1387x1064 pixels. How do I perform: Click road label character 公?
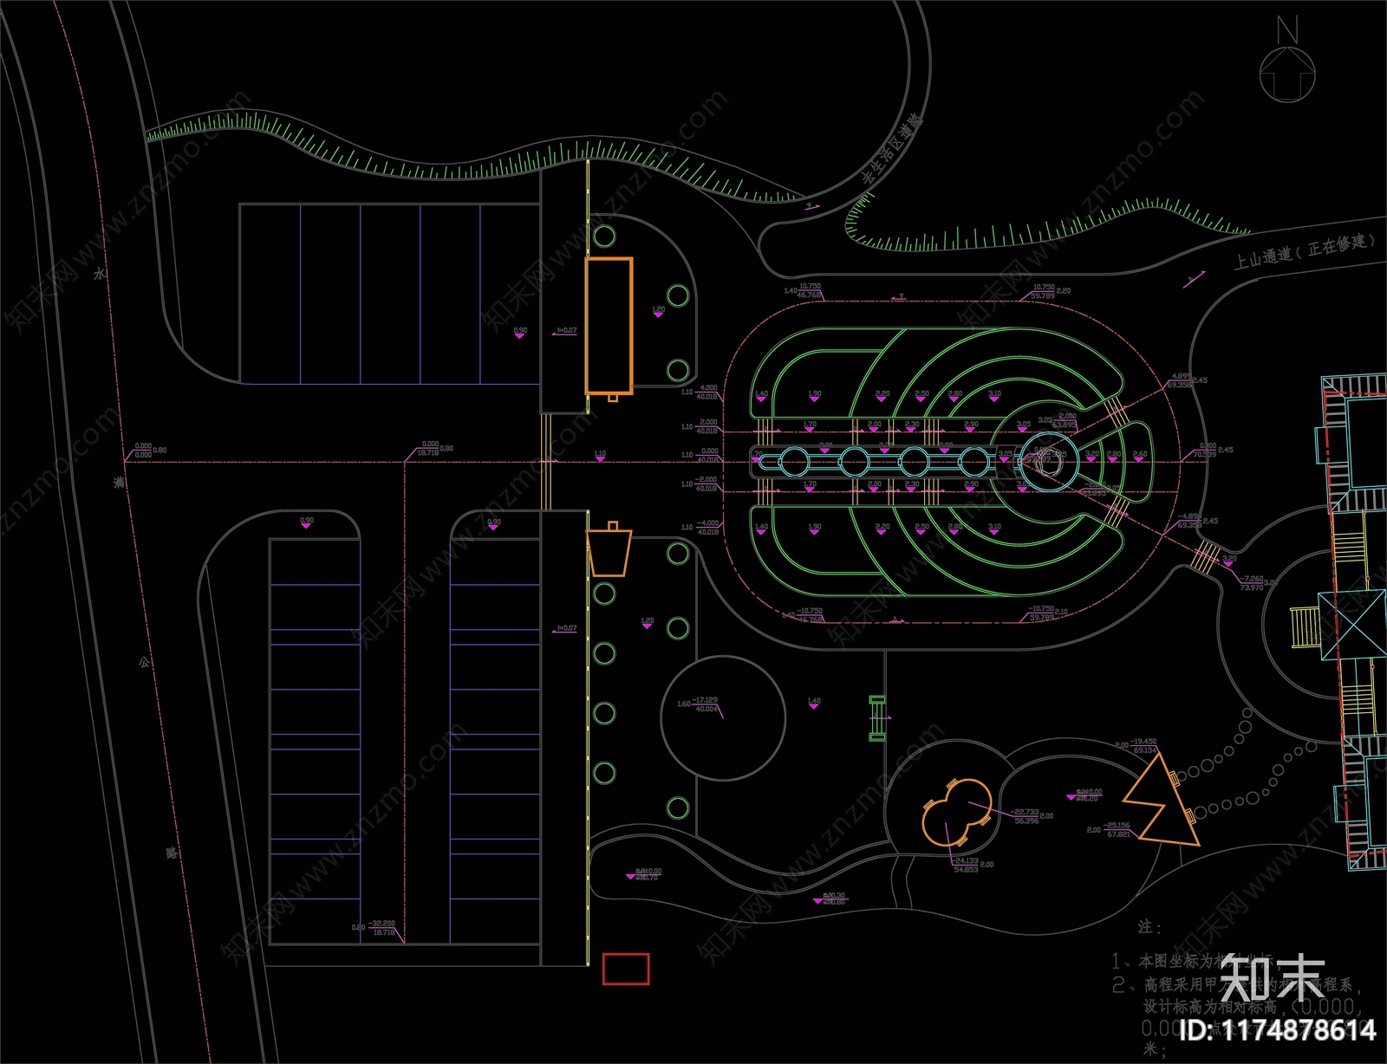[x=144, y=662]
